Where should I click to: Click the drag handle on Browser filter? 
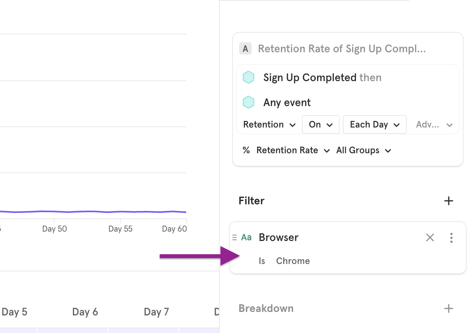click(x=234, y=237)
